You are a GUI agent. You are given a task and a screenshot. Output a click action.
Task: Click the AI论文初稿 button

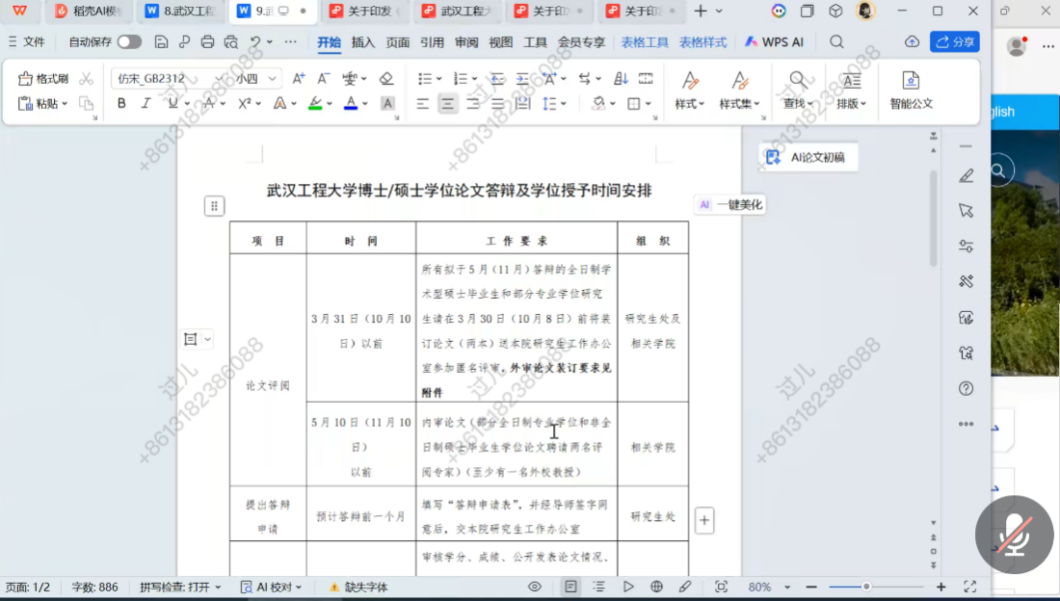pyautogui.click(x=808, y=157)
